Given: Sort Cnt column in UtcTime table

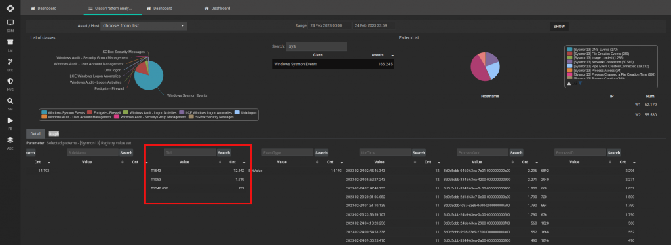Looking at the screenshot, I should [x=439, y=163].
